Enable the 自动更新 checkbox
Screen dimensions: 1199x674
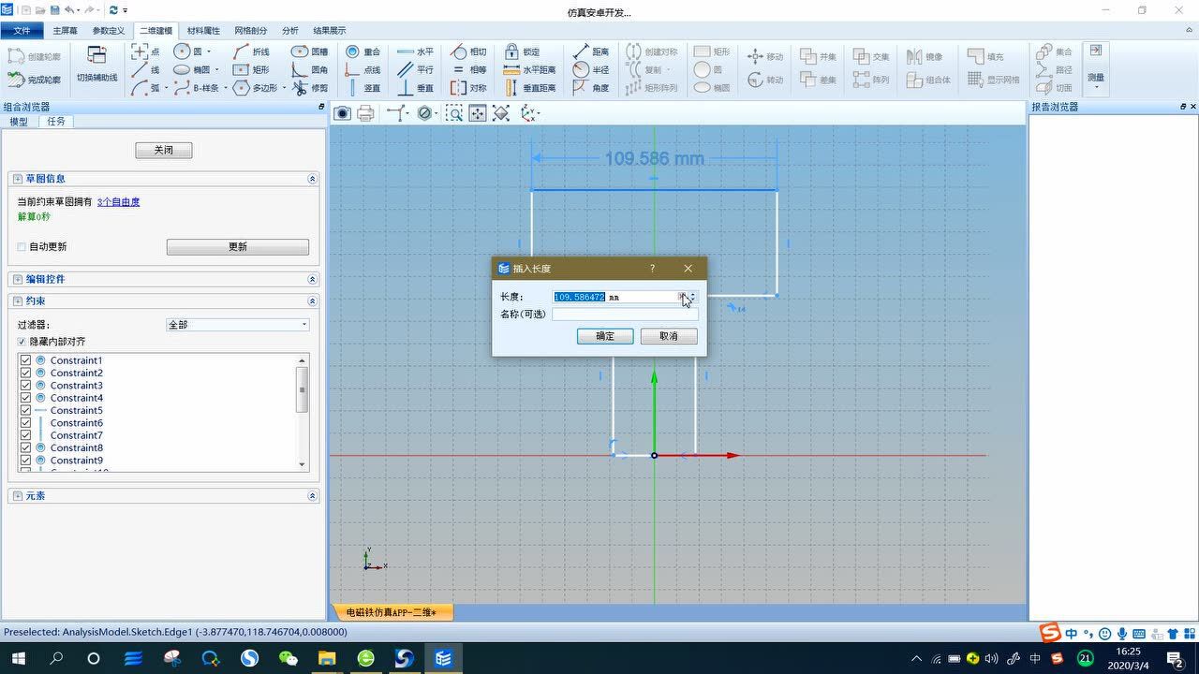(x=22, y=247)
